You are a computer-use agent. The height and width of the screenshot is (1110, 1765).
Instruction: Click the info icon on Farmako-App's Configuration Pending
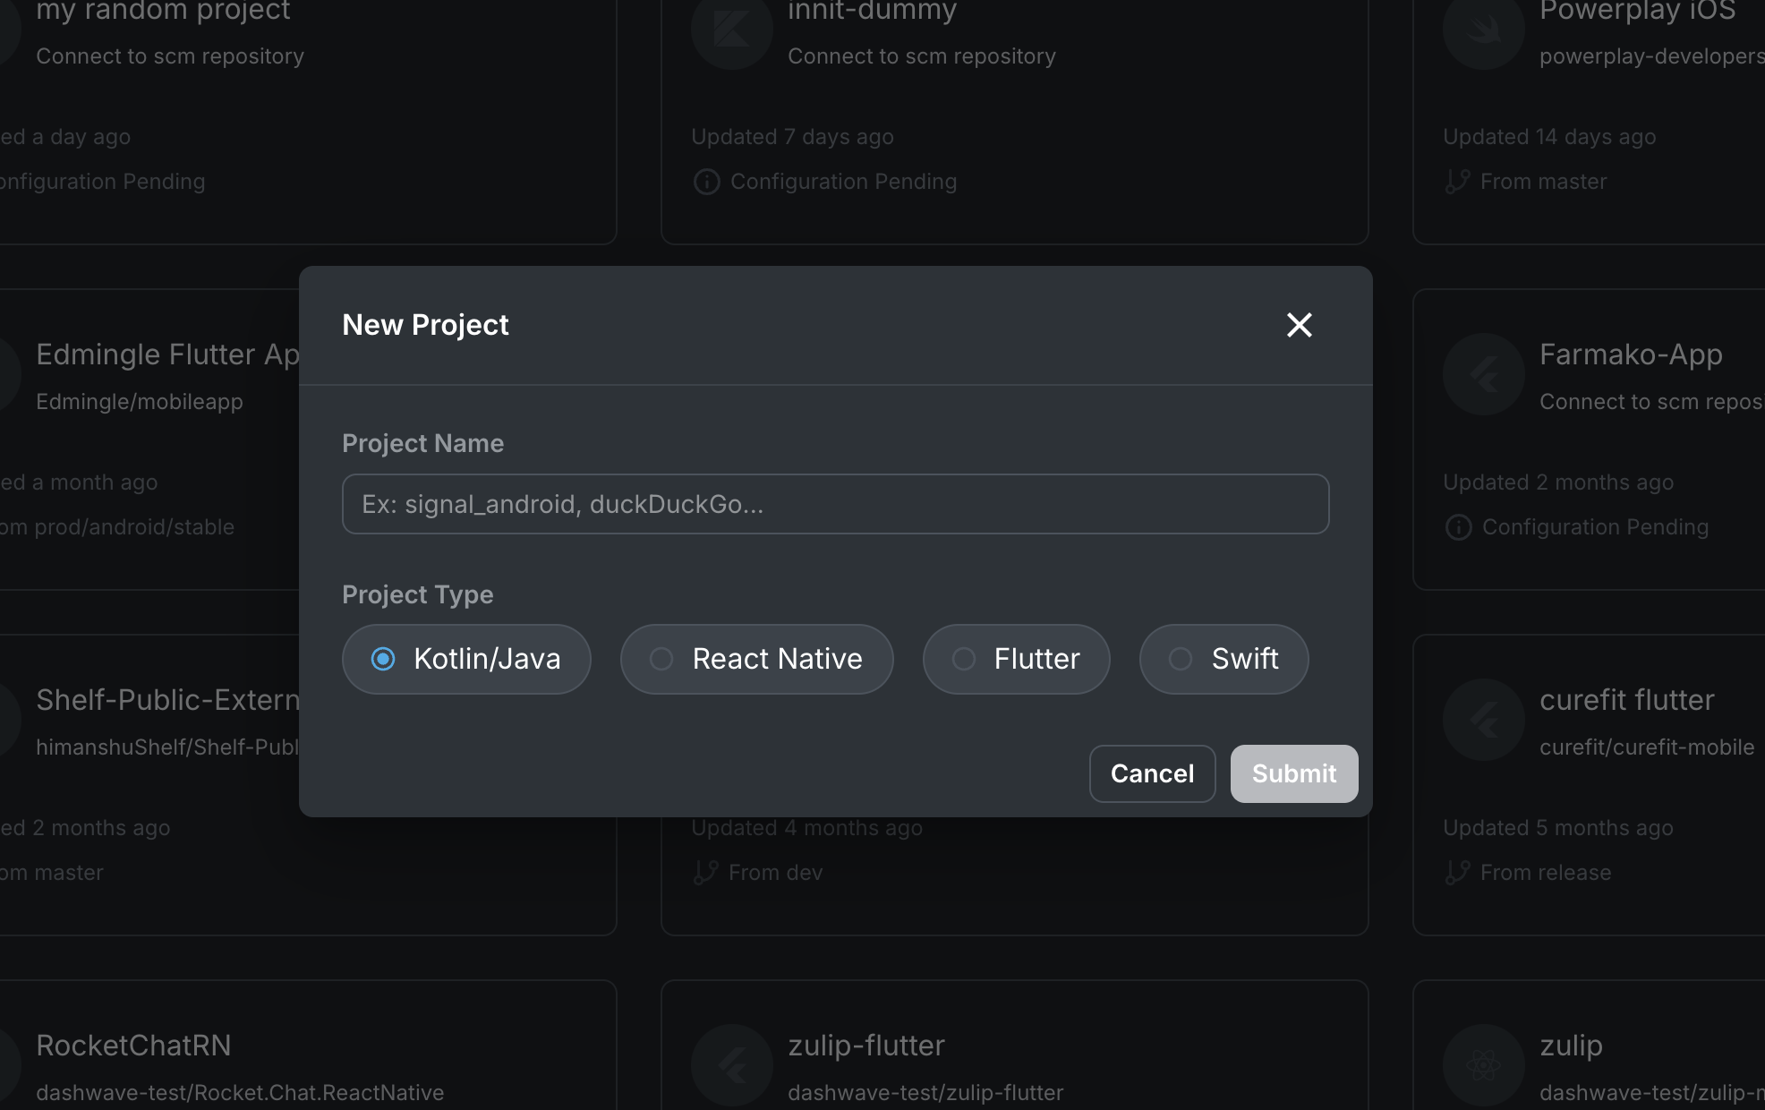click(1457, 527)
